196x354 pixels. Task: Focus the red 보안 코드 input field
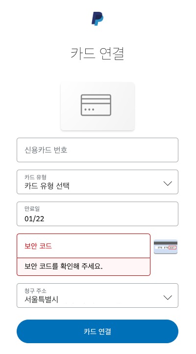point(83,246)
